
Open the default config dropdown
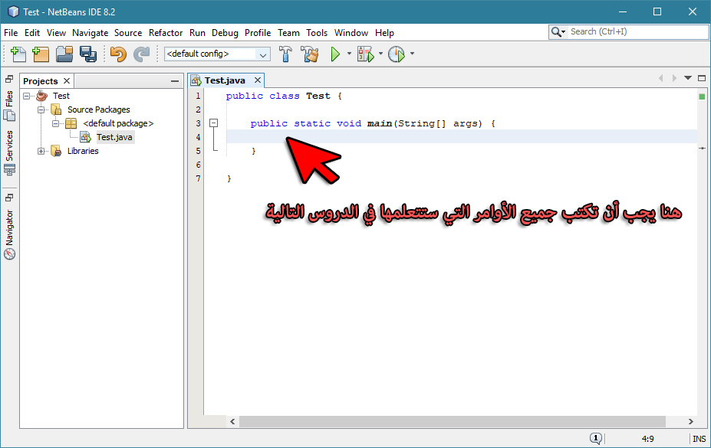[x=217, y=54]
